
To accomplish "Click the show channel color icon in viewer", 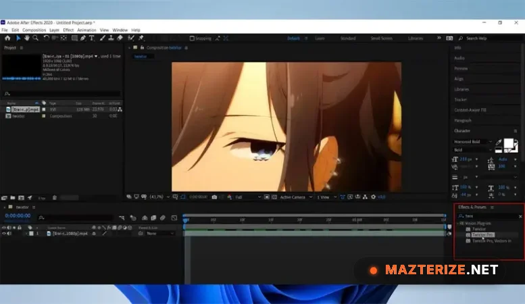I will (229, 197).
